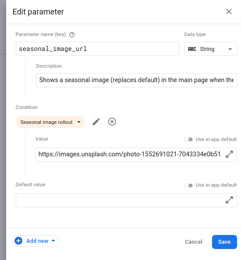Click the Add new button label
This screenshot has height=260, width=241.
pyautogui.click(x=37, y=241)
